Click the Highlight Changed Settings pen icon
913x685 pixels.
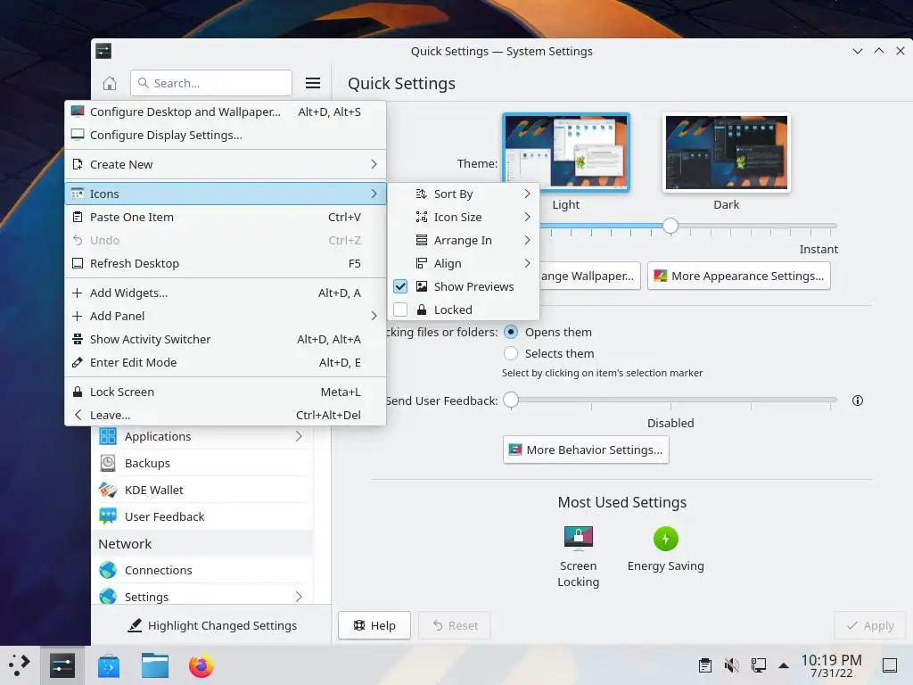[x=135, y=625]
